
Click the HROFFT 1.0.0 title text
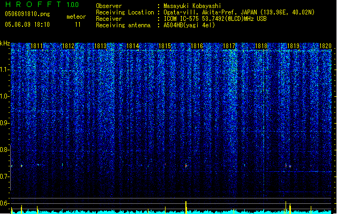point(42,4)
